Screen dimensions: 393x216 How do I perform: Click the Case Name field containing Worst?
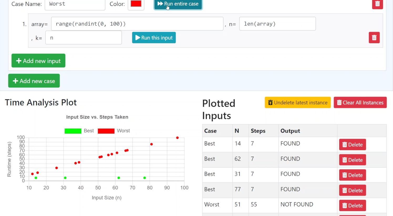(75, 4)
